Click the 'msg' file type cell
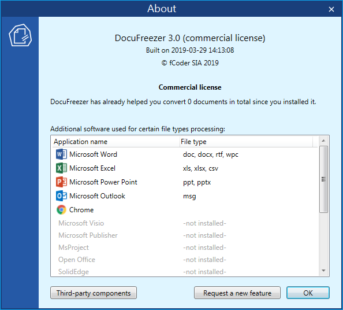Screen dimensions: 343x310 (189, 196)
